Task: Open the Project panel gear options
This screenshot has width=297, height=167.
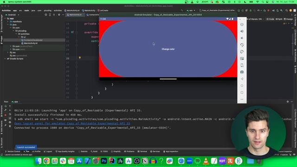Action: (x=59, y=15)
